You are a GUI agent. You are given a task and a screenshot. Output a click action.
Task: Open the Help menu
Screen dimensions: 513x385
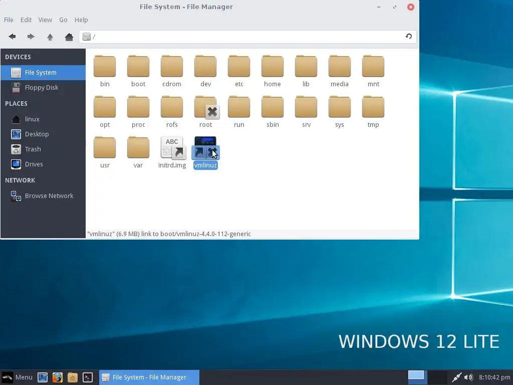pos(81,20)
